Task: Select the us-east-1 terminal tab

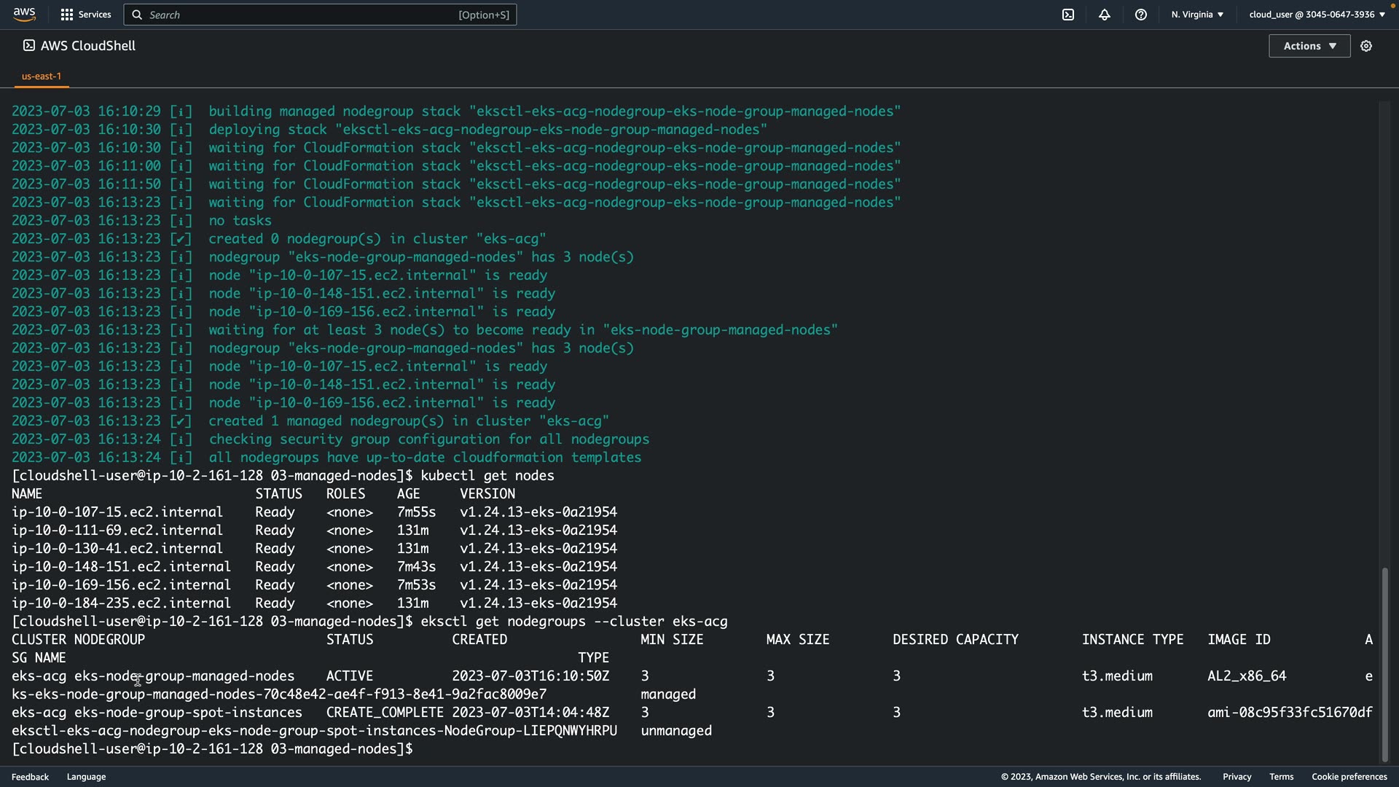Action: point(42,76)
